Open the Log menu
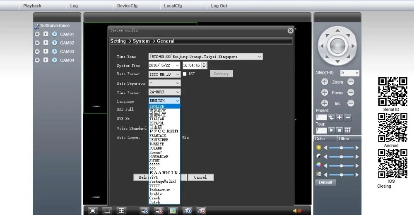The height and width of the screenshot is (215, 414). coord(74,6)
